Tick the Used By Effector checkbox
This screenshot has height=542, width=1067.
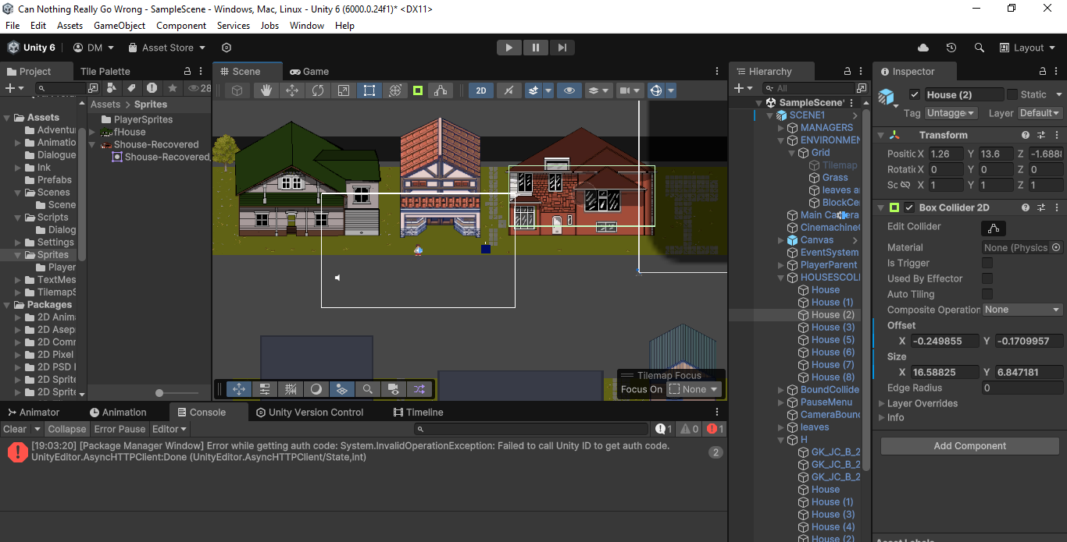(987, 279)
